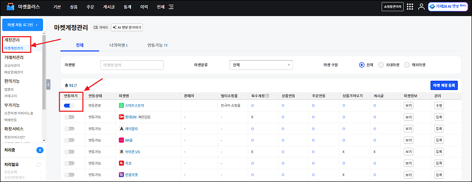The width and height of the screenshot is (472, 182).
Task: Open 택배연동 in the sidebar
Action: [10, 120]
